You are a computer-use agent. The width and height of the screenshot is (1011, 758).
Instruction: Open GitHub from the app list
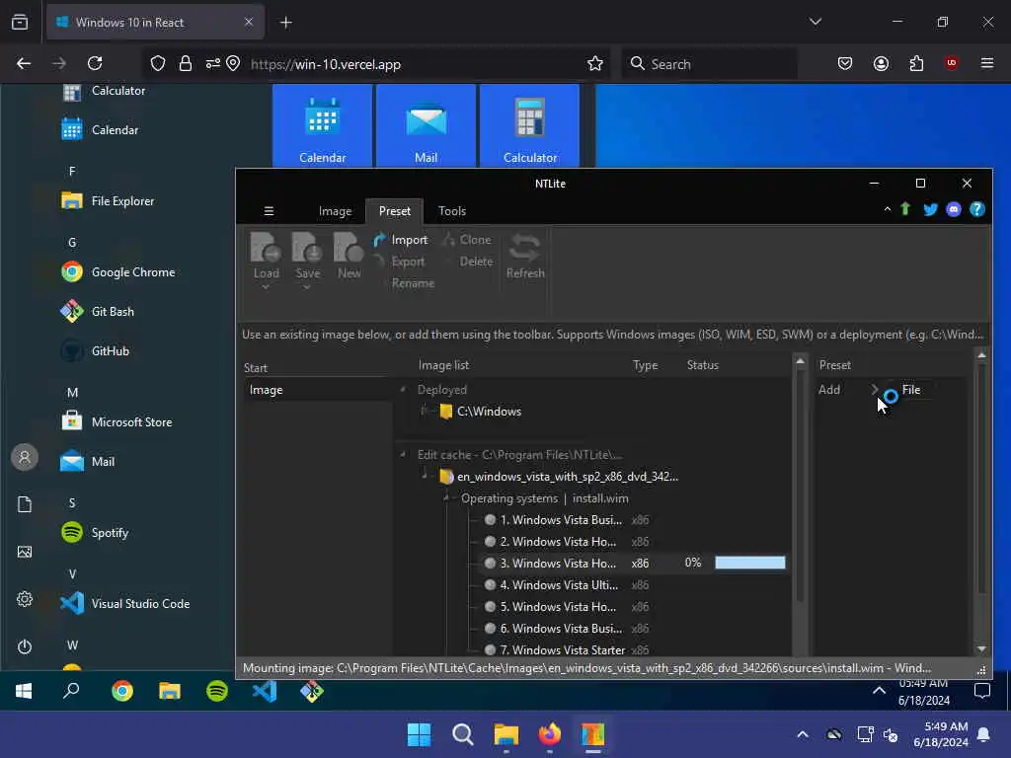pyautogui.click(x=95, y=350)
